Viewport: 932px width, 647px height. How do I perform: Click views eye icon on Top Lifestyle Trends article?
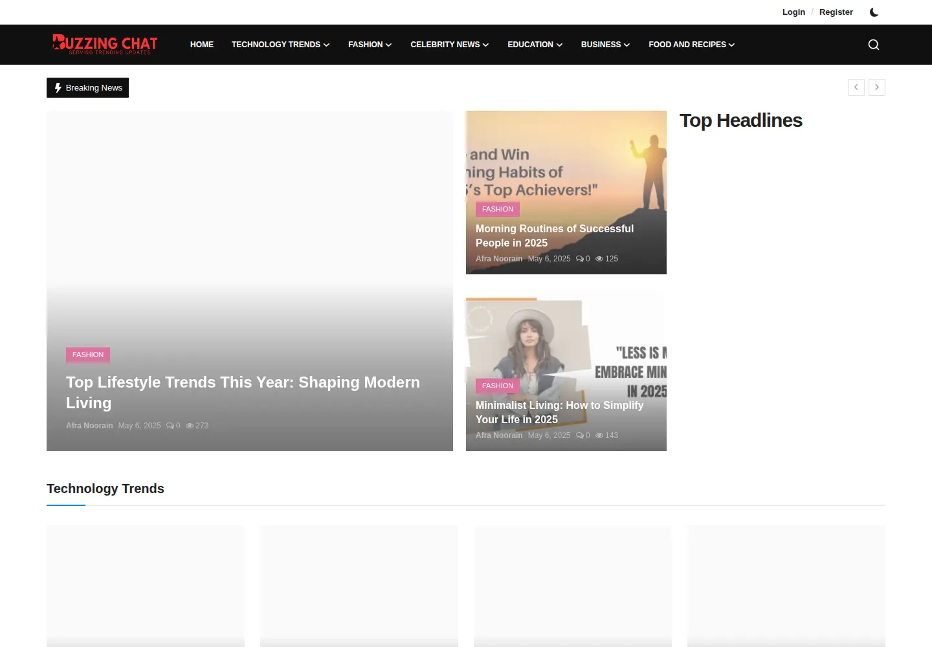tap(190, 426)
